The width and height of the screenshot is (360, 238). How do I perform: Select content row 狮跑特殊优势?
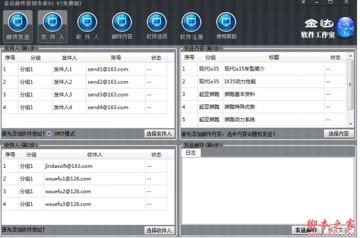coord(263,107)
